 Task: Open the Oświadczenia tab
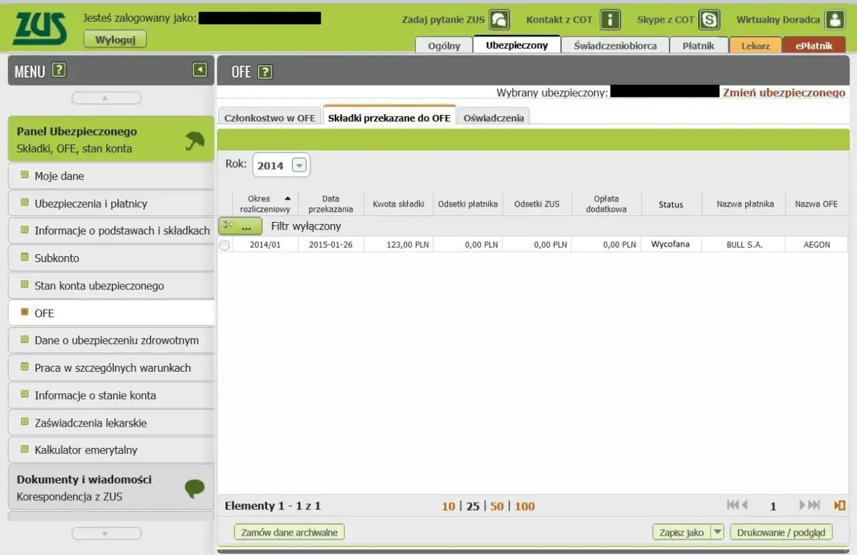(x=495, y=117)
